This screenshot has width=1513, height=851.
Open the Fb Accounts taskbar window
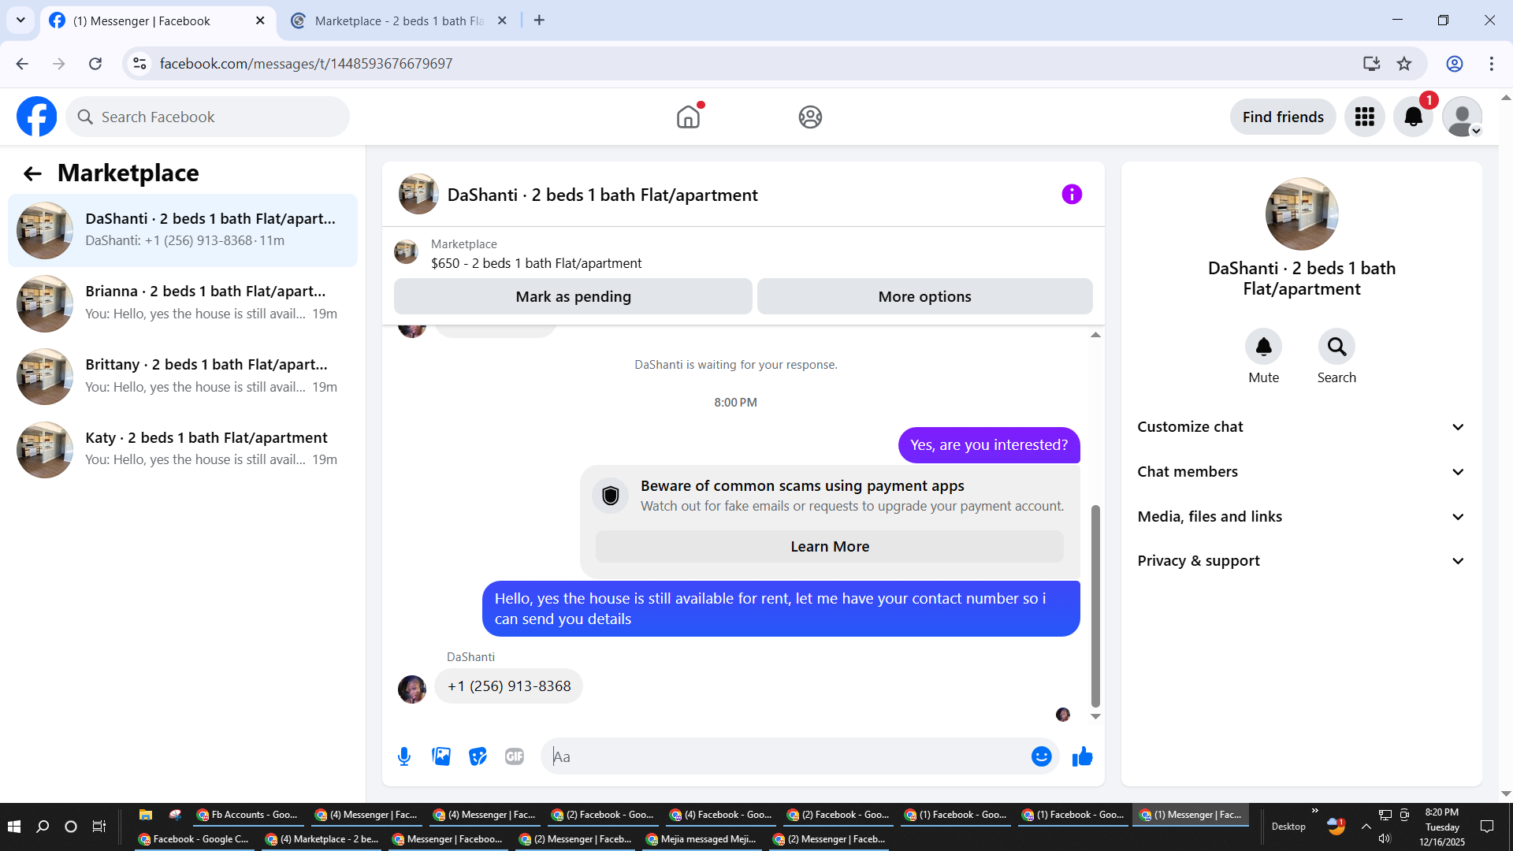click(x=247, y=815)
